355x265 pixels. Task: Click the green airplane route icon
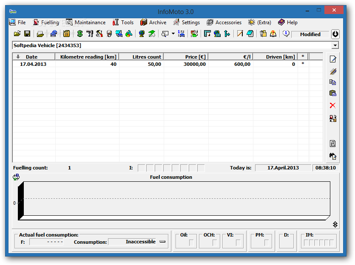point(152,34)
